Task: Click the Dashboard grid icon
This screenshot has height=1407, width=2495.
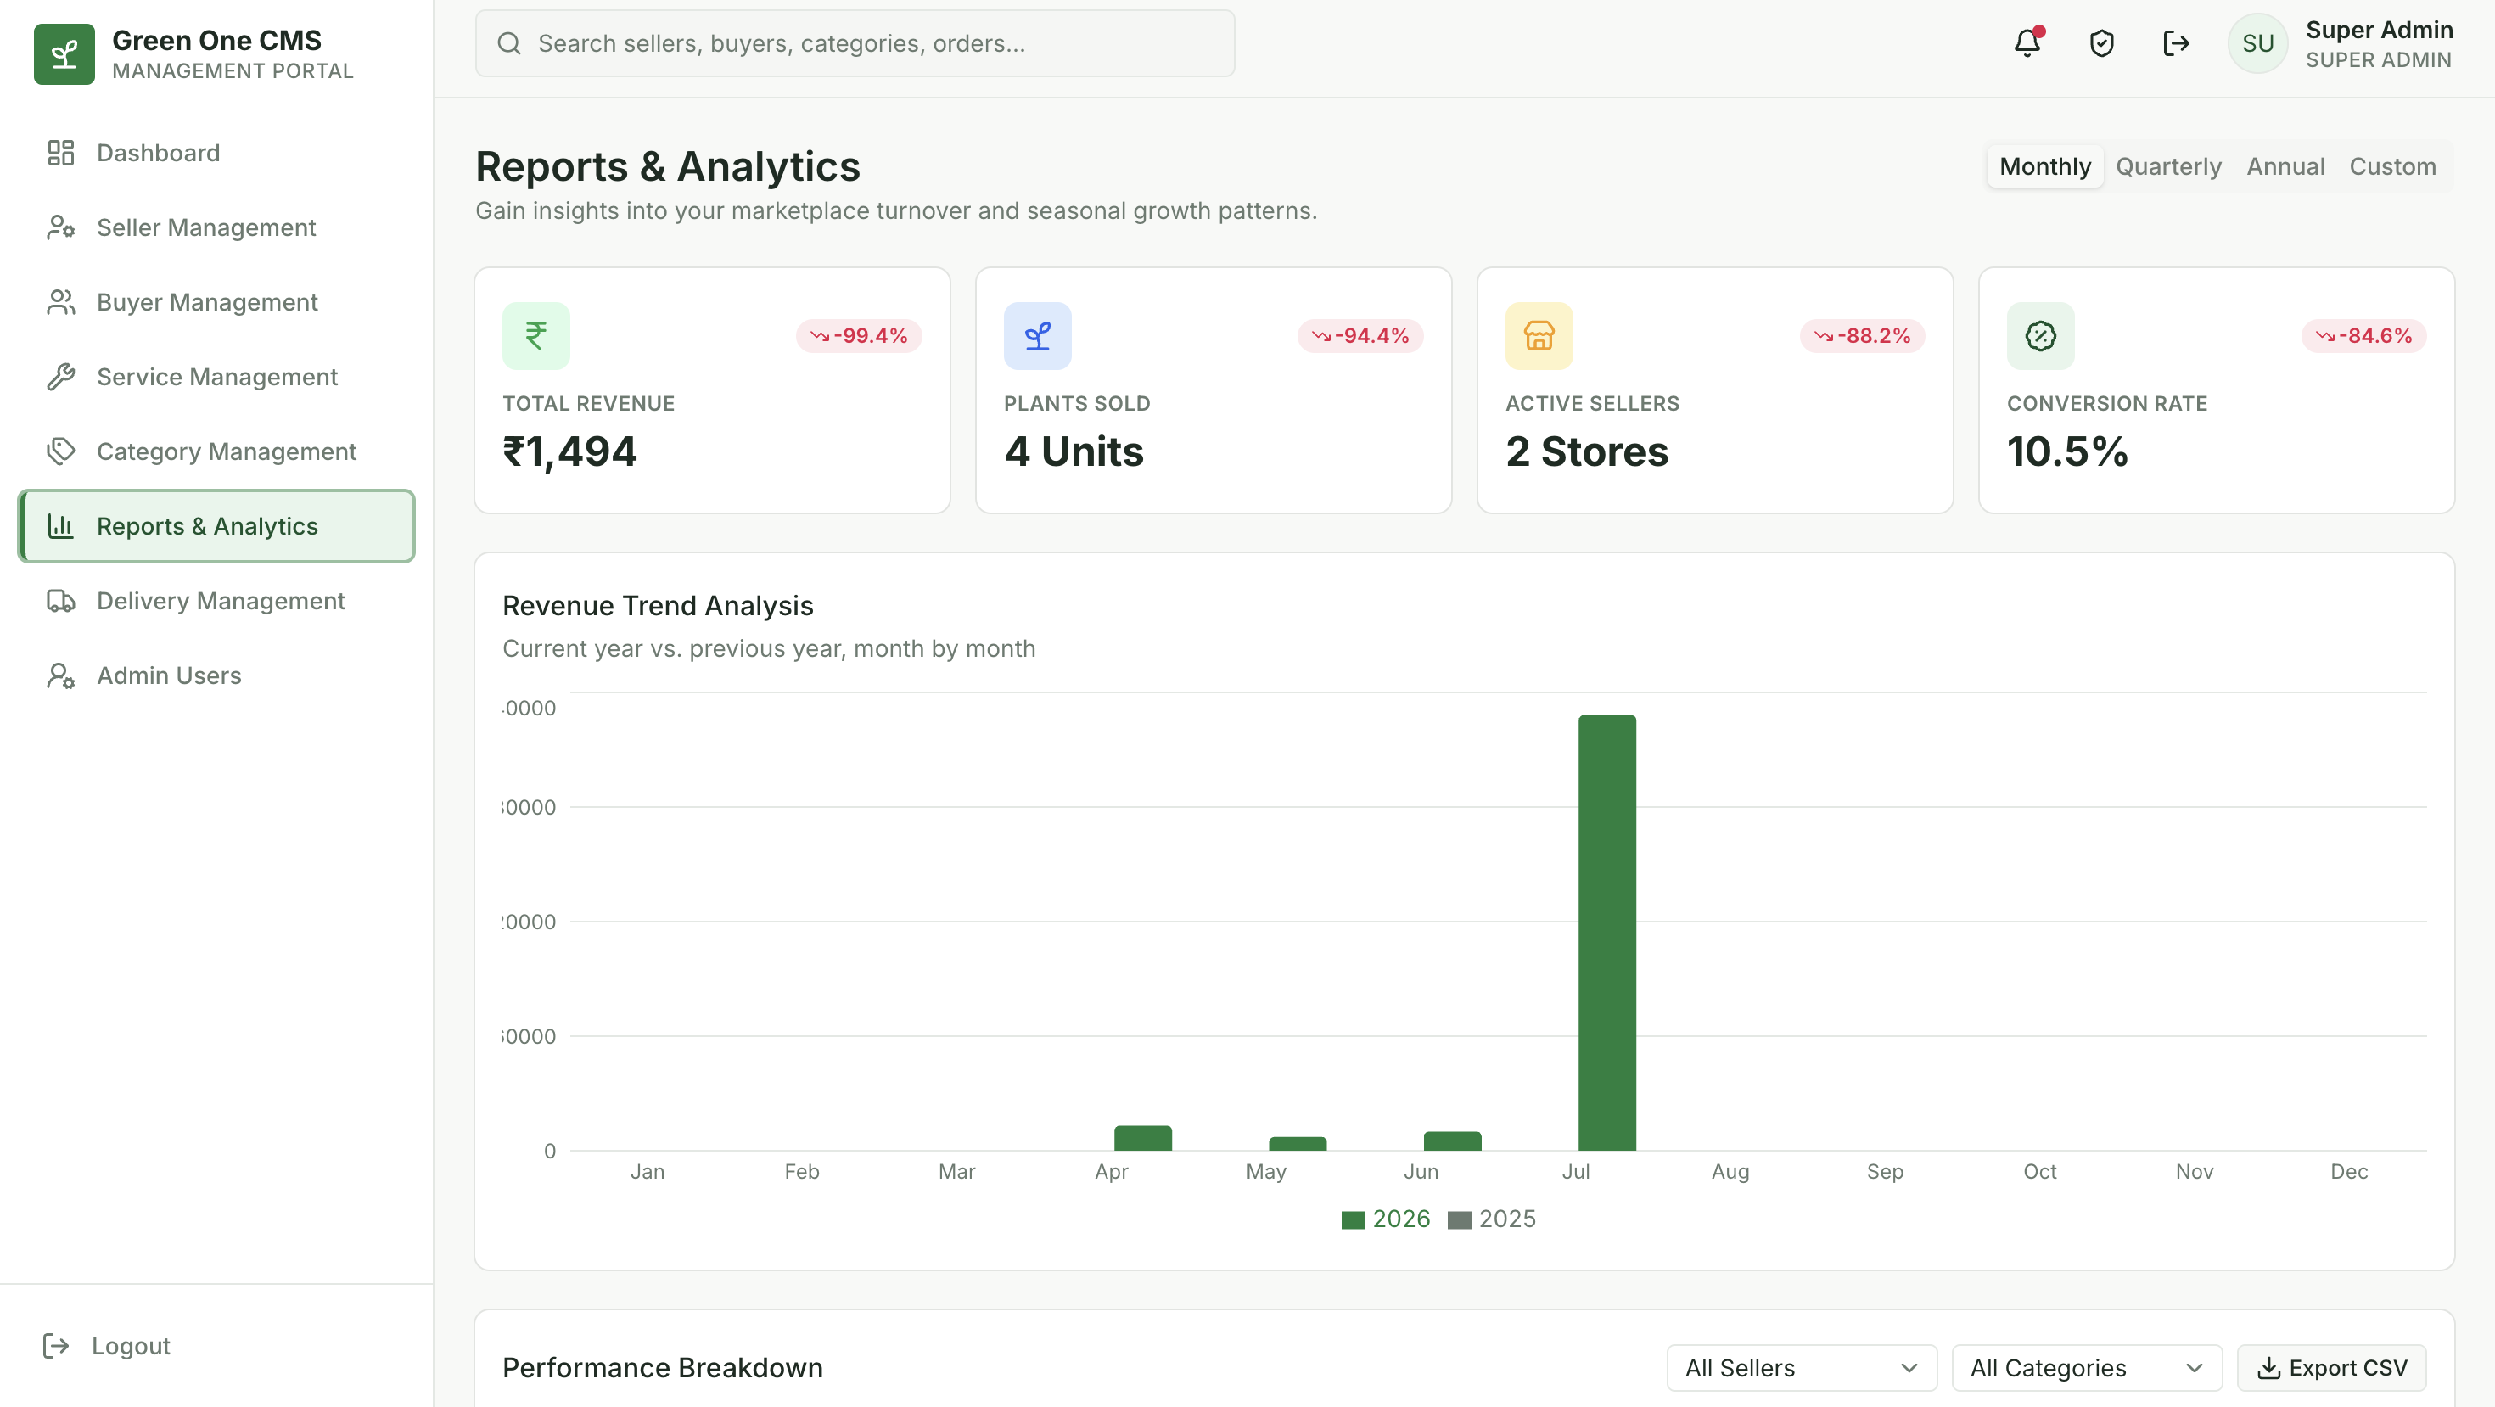Action: (x=61, y=153)
